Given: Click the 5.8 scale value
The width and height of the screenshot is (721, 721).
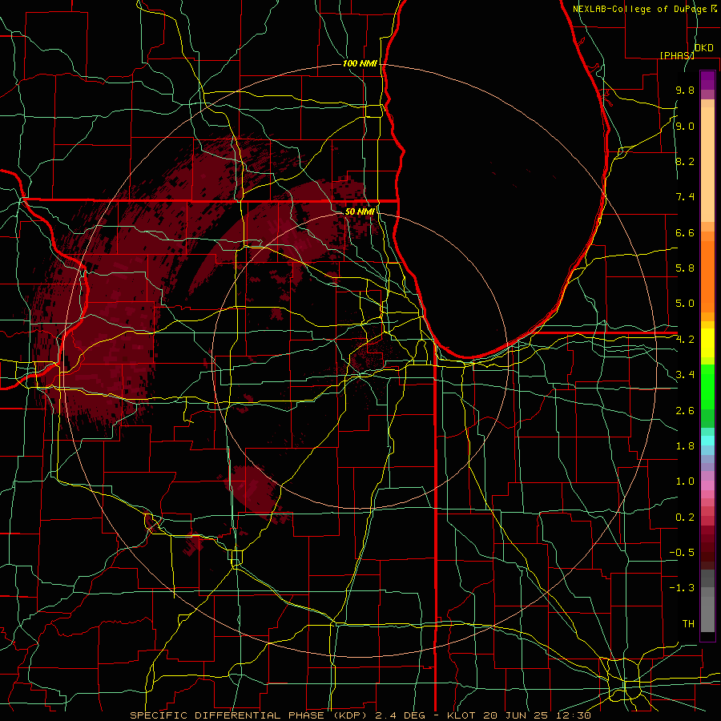Looking at the screenshot, I should pos(685,268).
